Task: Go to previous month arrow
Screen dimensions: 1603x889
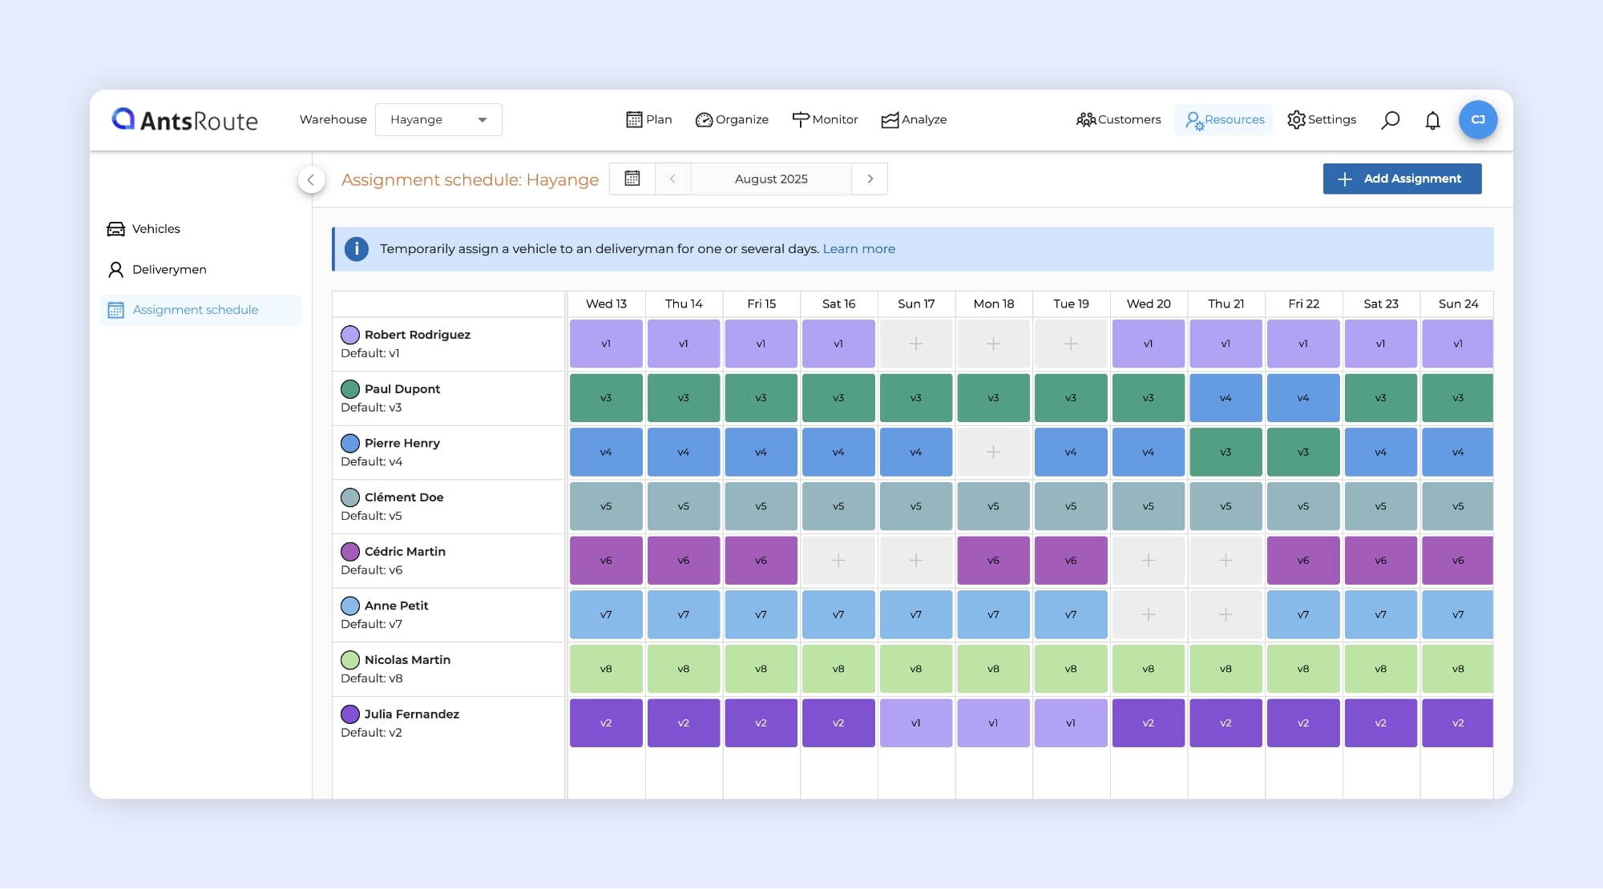Action: pos(672,179)
